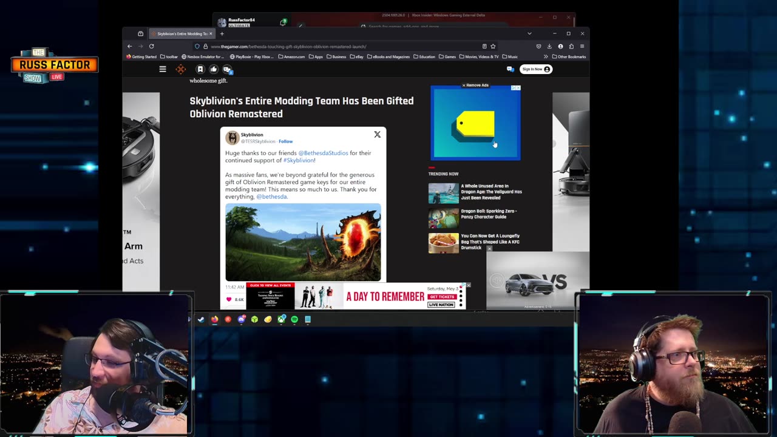Click the X logo on the embedded tweet
777x437 pixels.
[x=377, y=134]
